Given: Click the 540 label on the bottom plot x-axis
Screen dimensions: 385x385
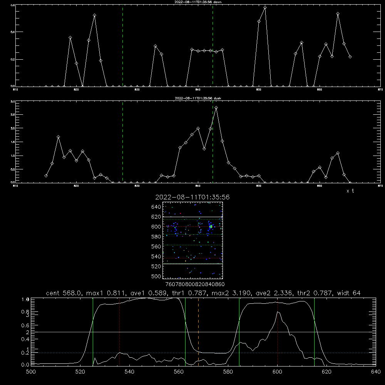Looking at the screenshot, I should click(129, 372).
